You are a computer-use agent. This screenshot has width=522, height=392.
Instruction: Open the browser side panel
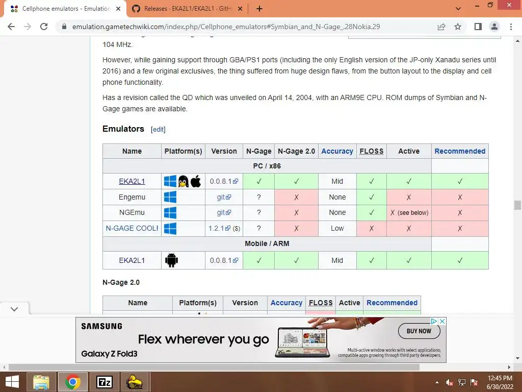478,27
